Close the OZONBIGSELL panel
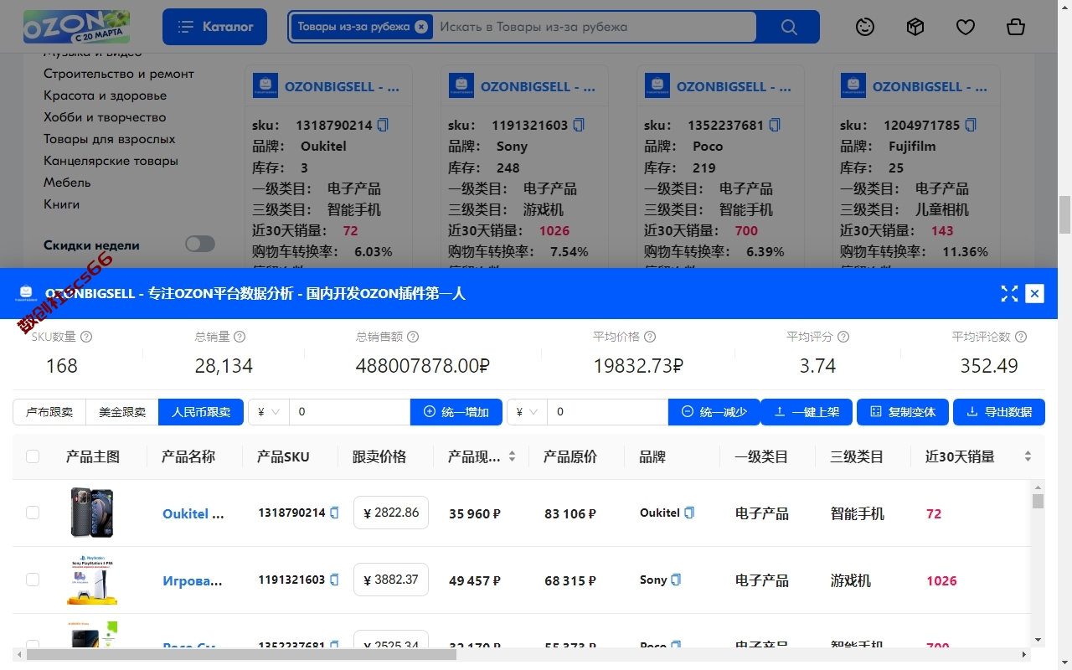 coord(1035,293)
